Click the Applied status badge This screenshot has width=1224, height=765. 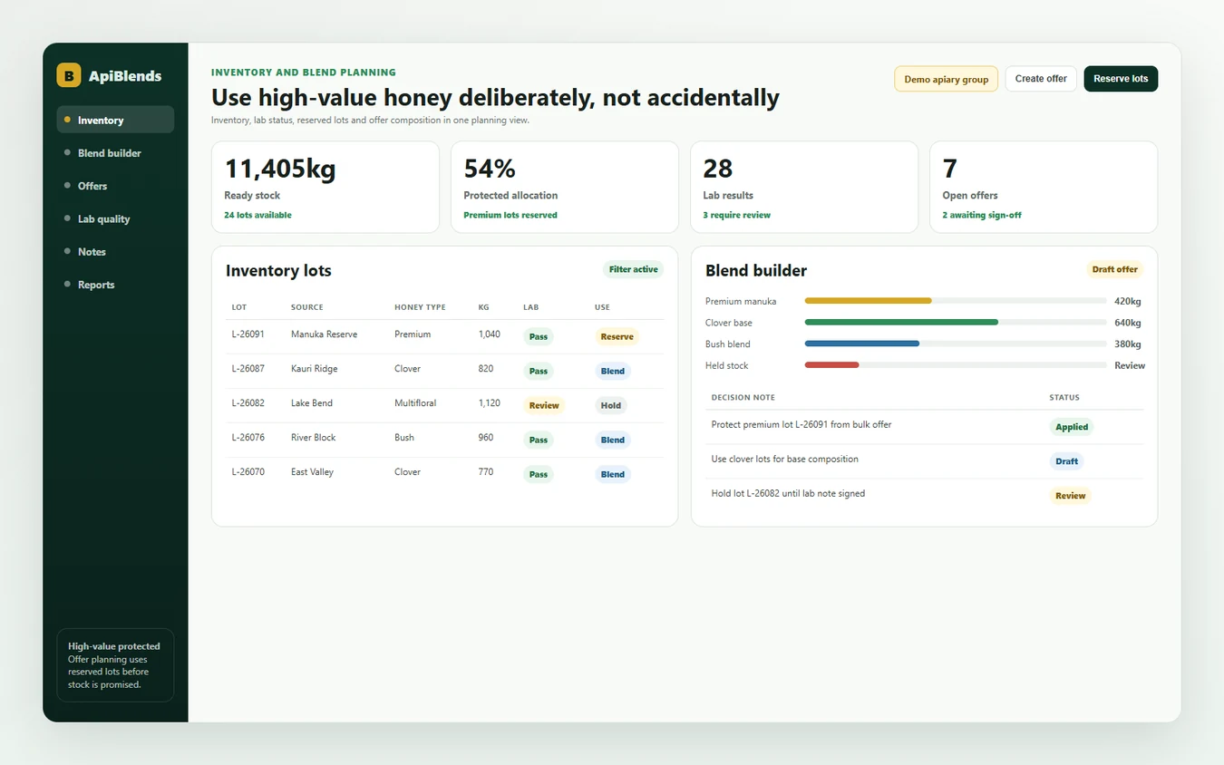coord(1072,427)
